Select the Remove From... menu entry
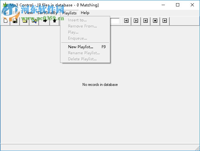The width and height of the screenshot is (200, 151). 85,26
